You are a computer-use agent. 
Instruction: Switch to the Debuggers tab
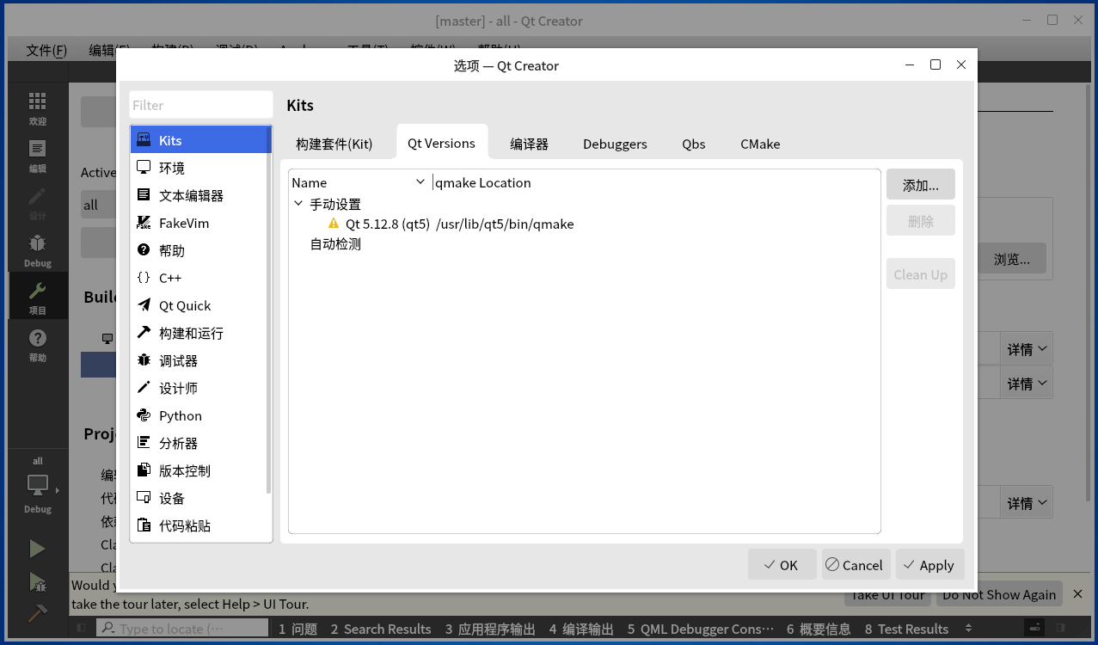coord(615,144)
